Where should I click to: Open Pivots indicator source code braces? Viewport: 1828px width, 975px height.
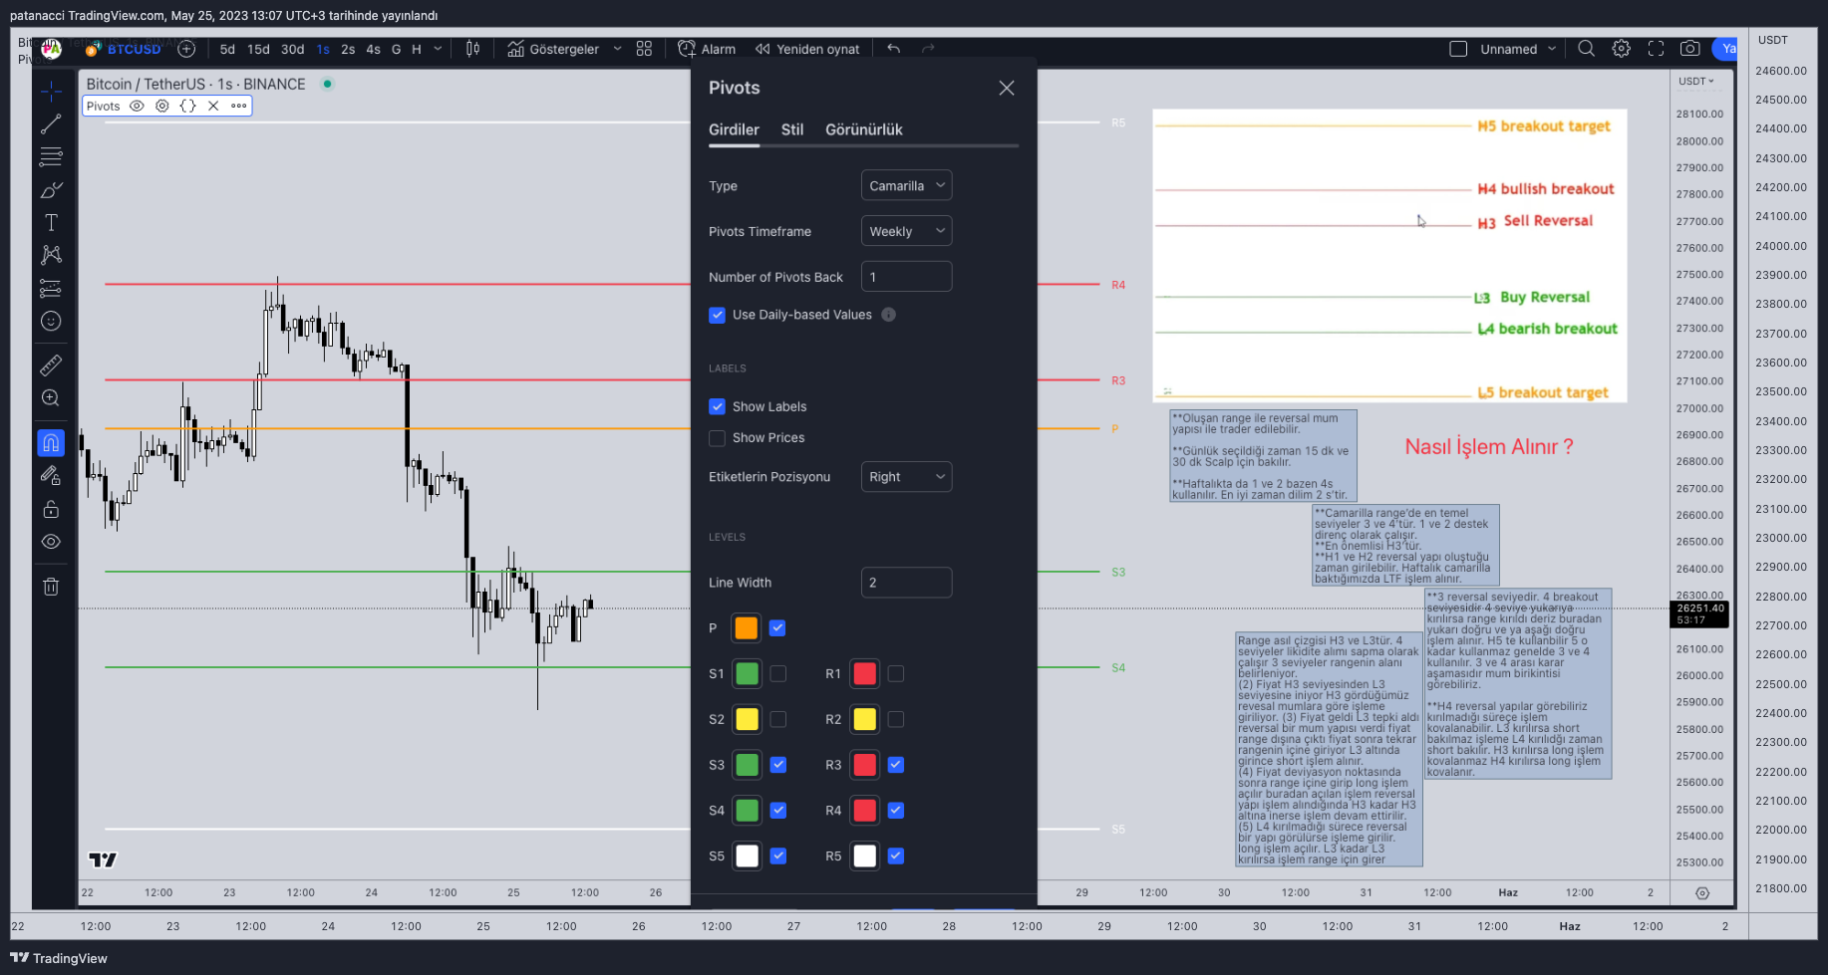tap(187, 106)
